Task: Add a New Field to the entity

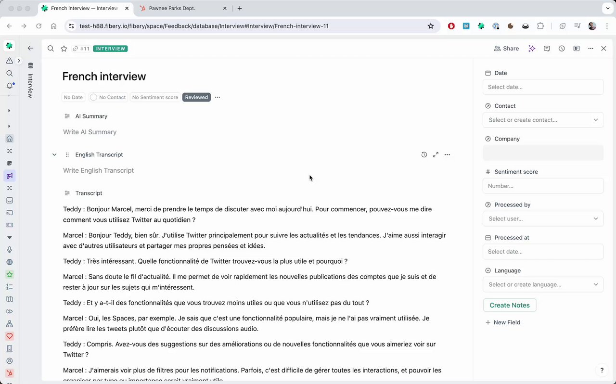Action: 502,322
